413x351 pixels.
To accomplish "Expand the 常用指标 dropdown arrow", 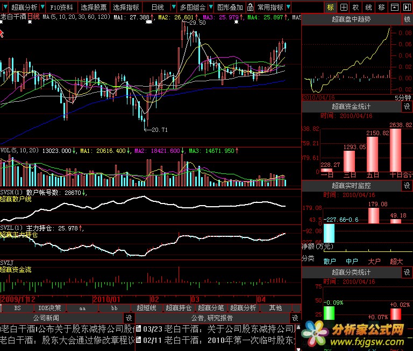I will (288, 7).
